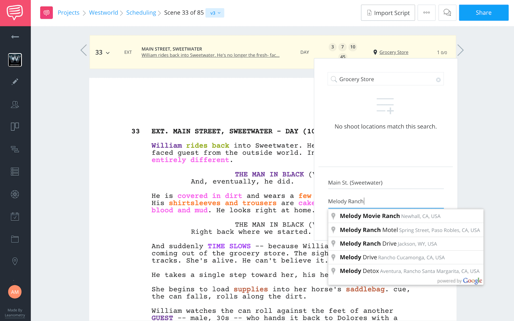The width and height of the screenshot is (514, 321).
Task: Go to the Westworld breadcrumb
Action: (x=104, y=13)
